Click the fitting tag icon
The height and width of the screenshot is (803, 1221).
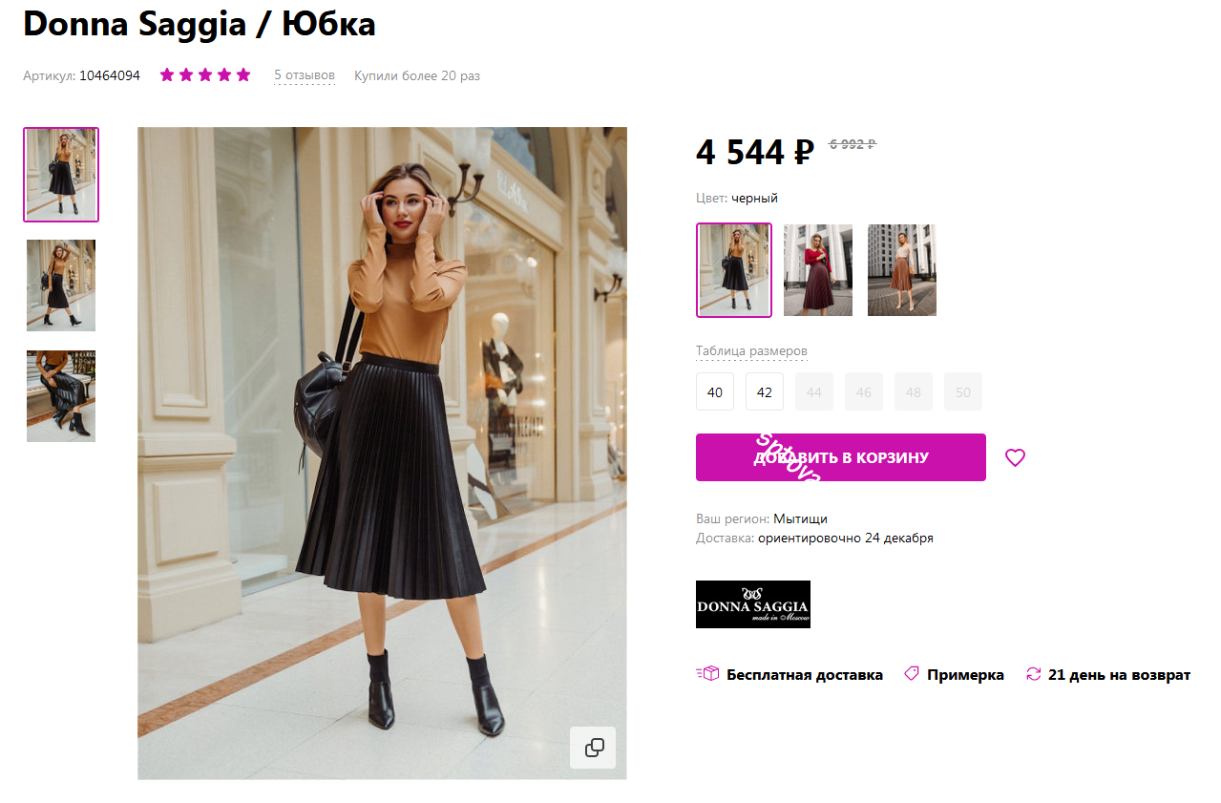912,674
